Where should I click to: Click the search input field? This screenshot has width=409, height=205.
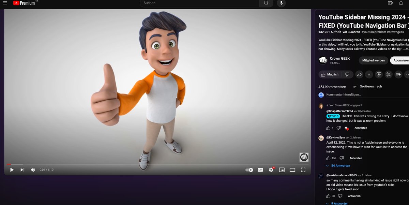[x=199, y=3]
